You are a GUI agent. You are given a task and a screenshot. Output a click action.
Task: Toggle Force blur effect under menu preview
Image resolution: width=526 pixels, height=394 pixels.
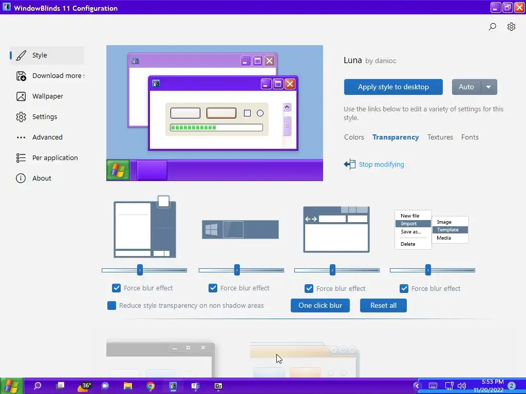[404, 288]
